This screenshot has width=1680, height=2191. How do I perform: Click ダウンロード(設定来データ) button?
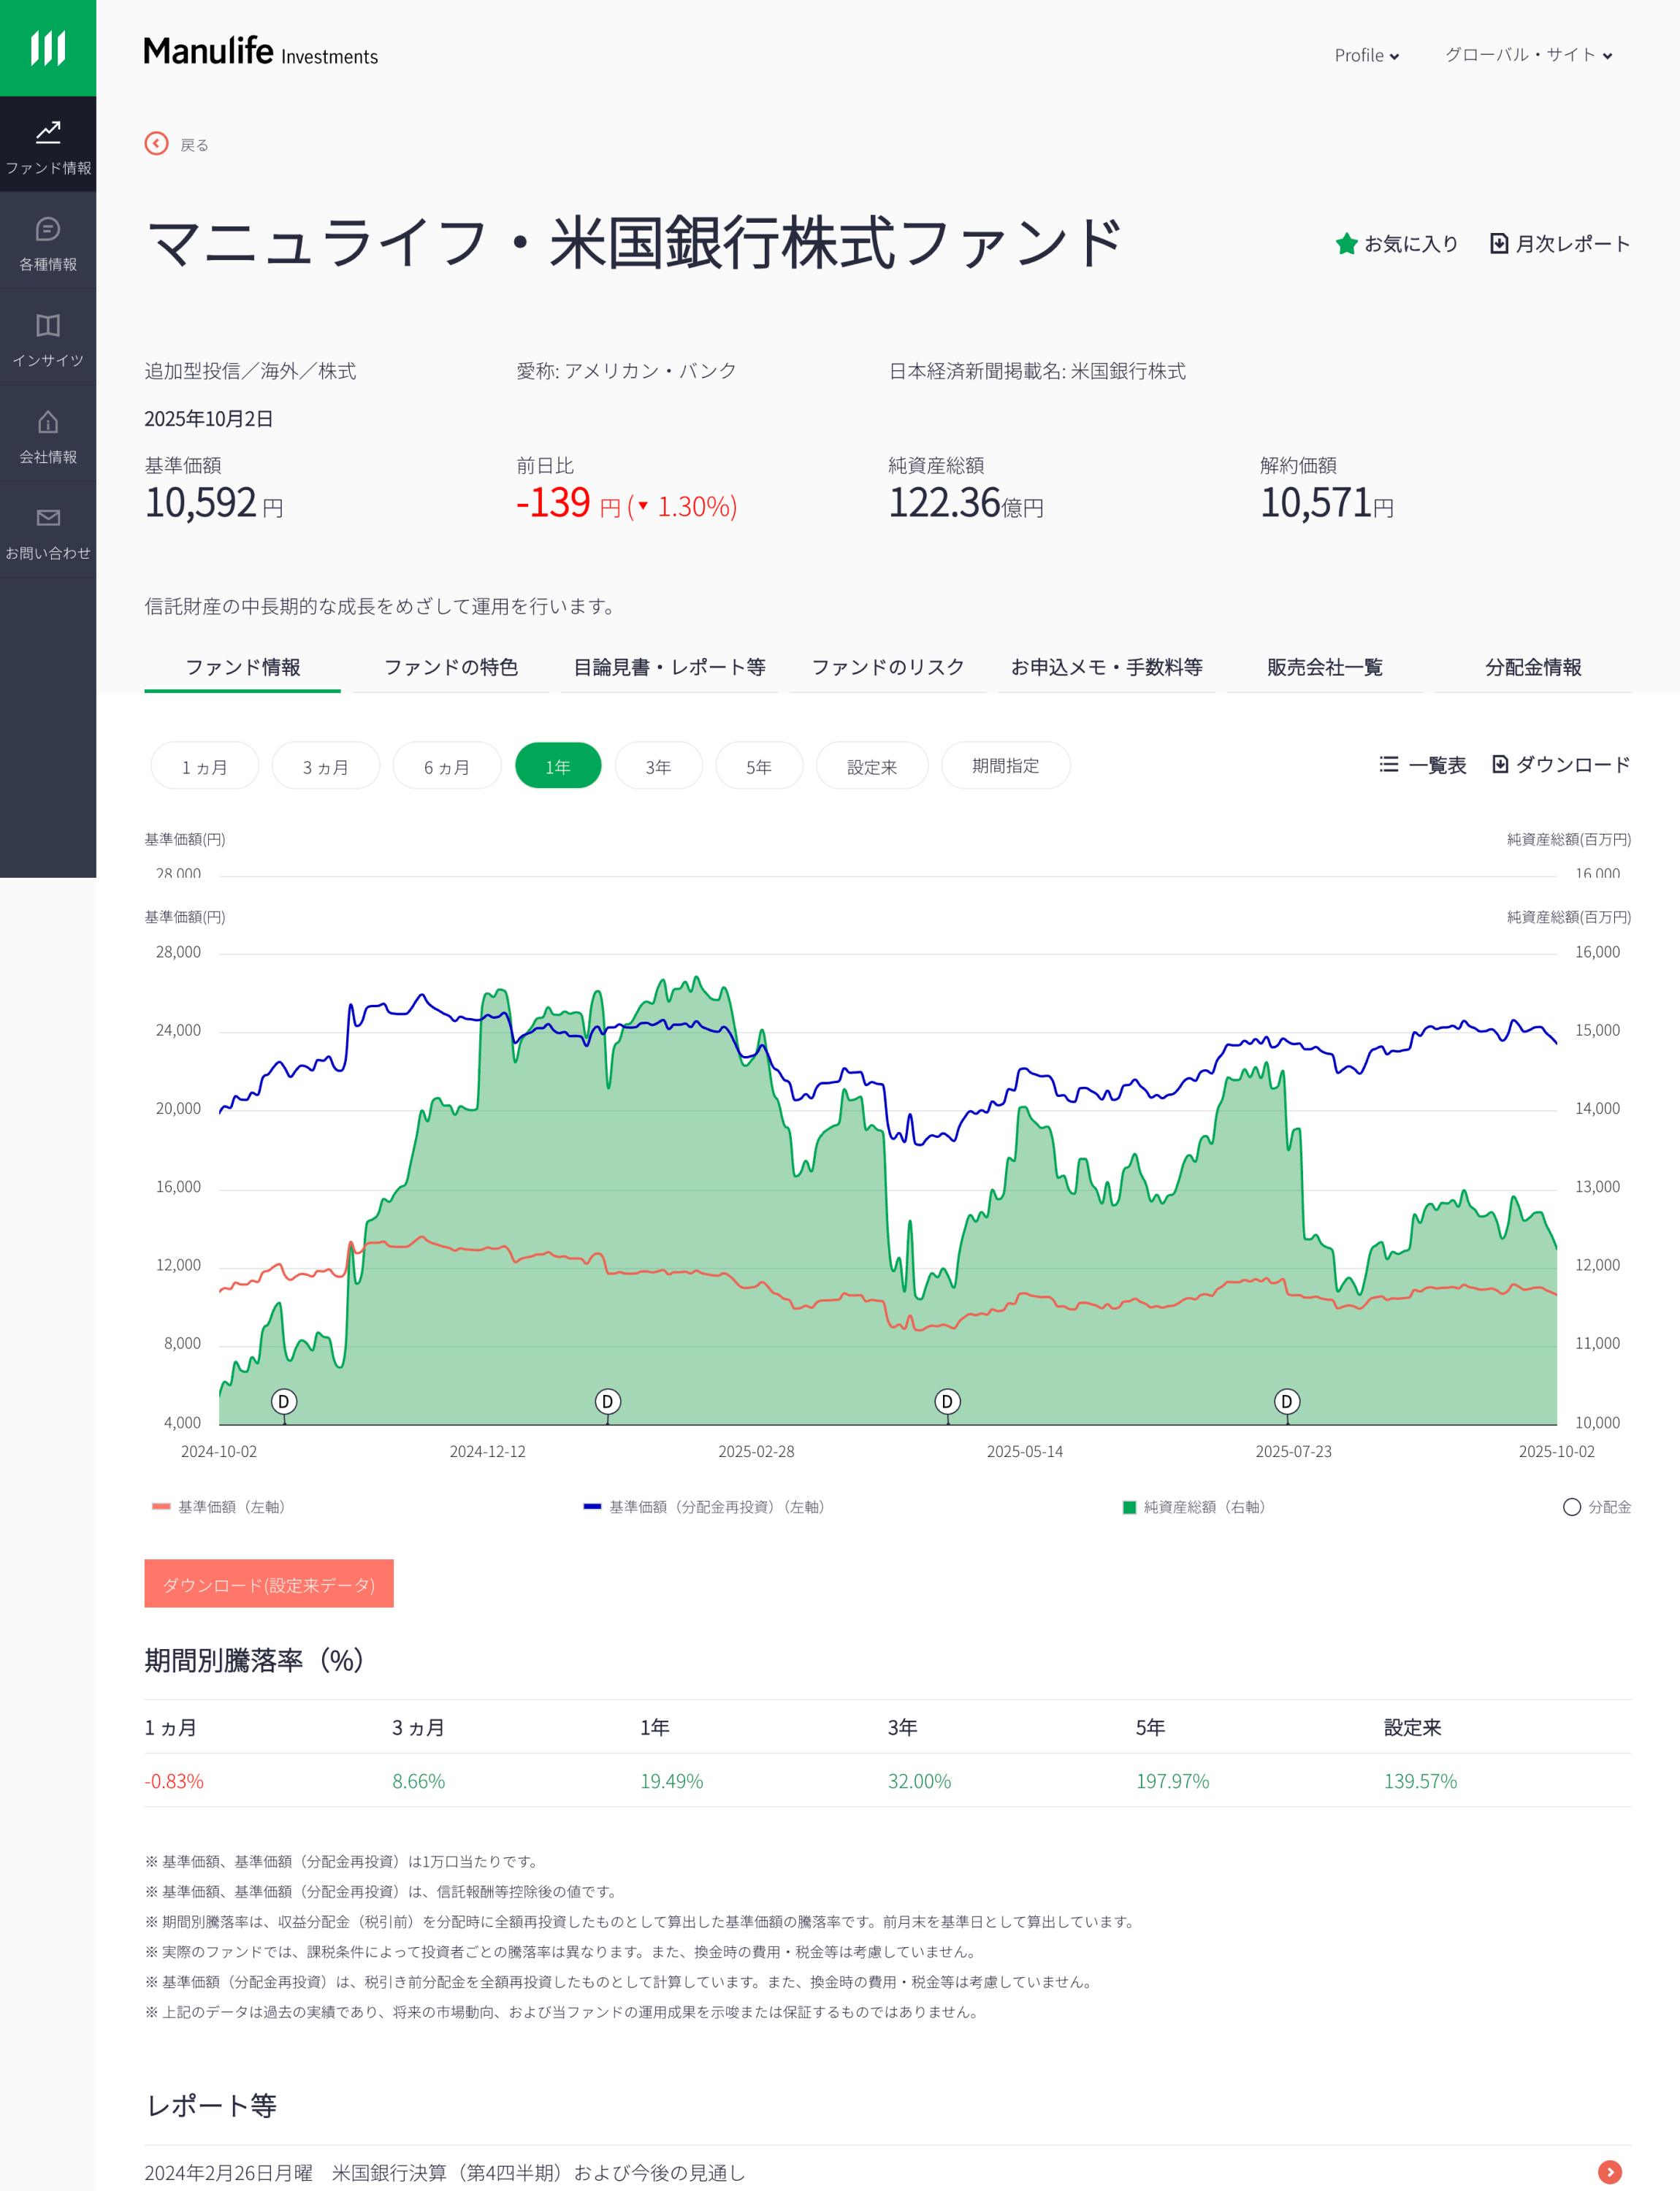click(x=269, y=1584)
